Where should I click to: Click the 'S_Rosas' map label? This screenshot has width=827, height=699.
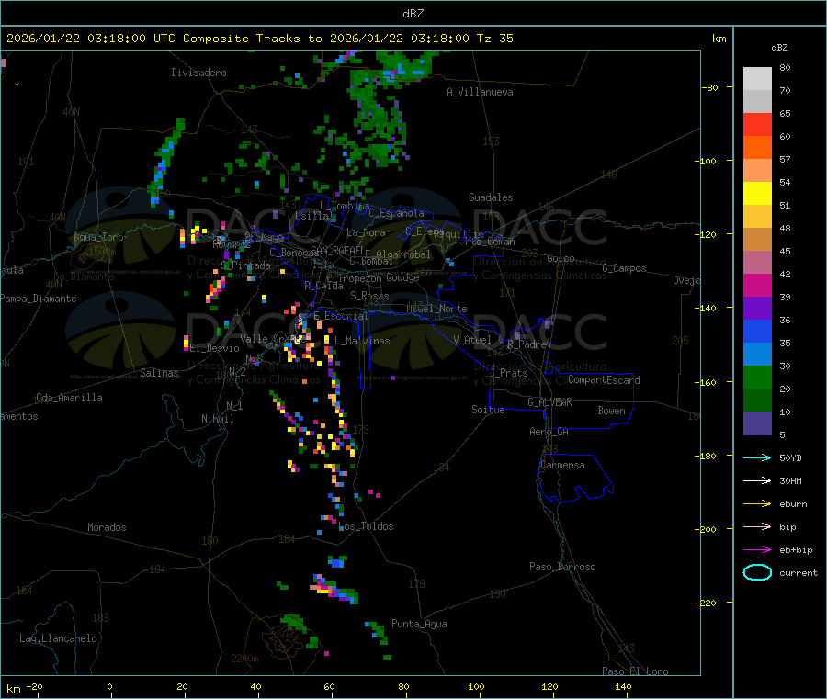click(x=369, y=296)
